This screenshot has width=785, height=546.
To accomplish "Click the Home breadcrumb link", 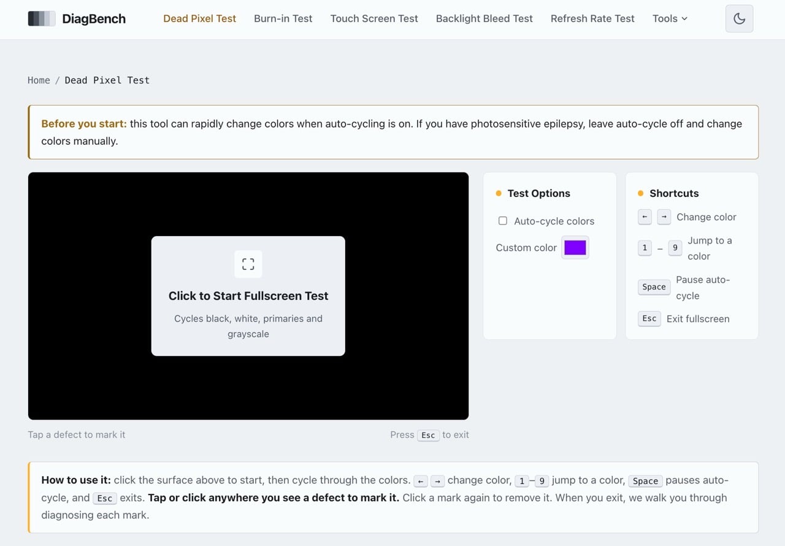I will click(39, 80).
